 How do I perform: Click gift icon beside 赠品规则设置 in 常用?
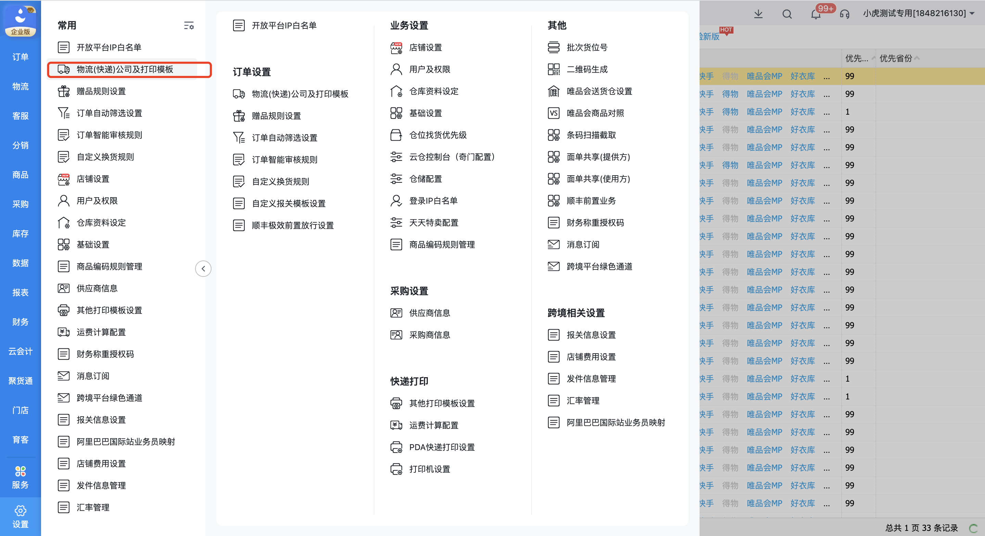(63, 91)
